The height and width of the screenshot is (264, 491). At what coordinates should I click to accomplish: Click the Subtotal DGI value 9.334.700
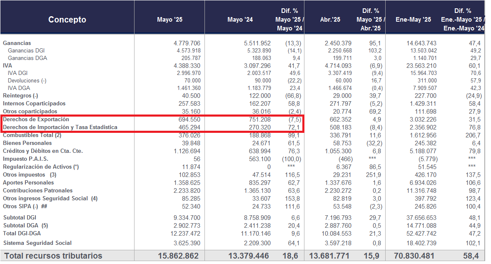(187, 218)
